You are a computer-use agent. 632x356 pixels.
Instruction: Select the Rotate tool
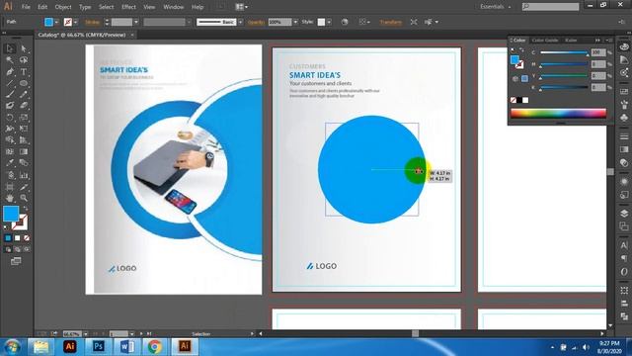10,118
